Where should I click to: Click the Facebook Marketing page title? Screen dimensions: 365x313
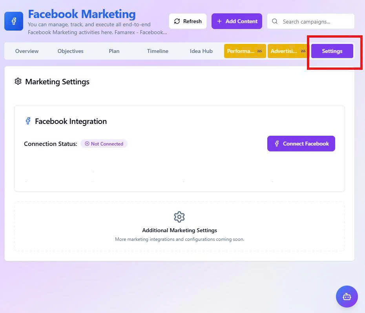[82, 14]
